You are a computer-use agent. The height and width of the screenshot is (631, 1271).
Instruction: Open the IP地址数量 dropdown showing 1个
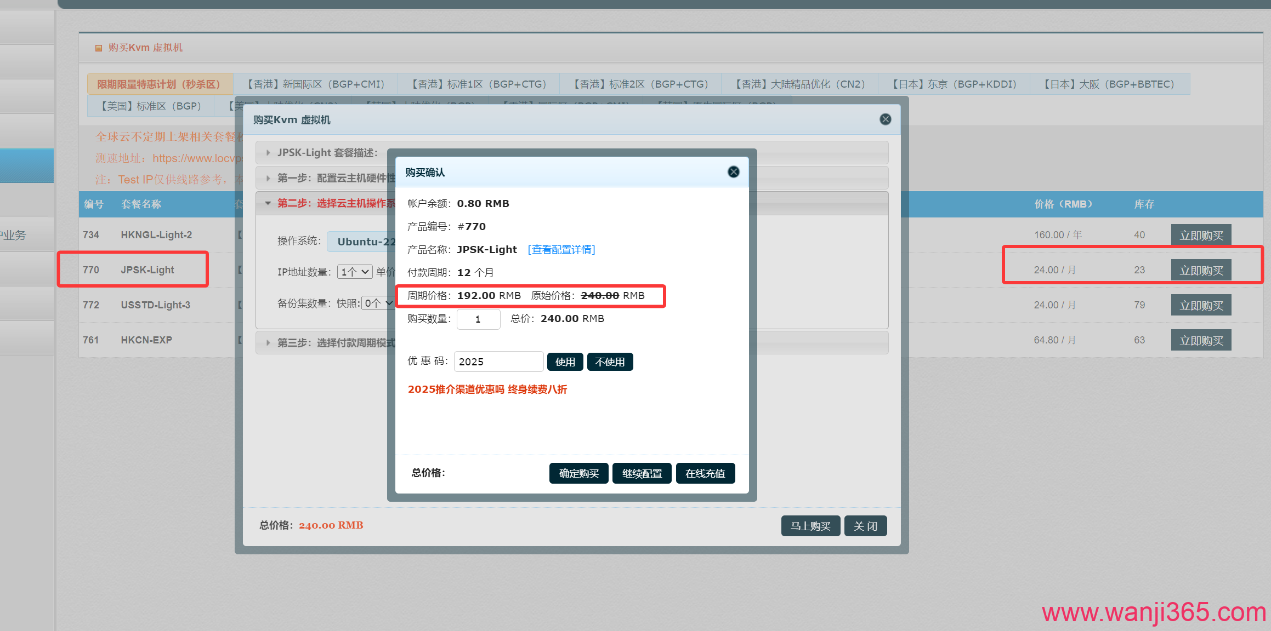354,271
